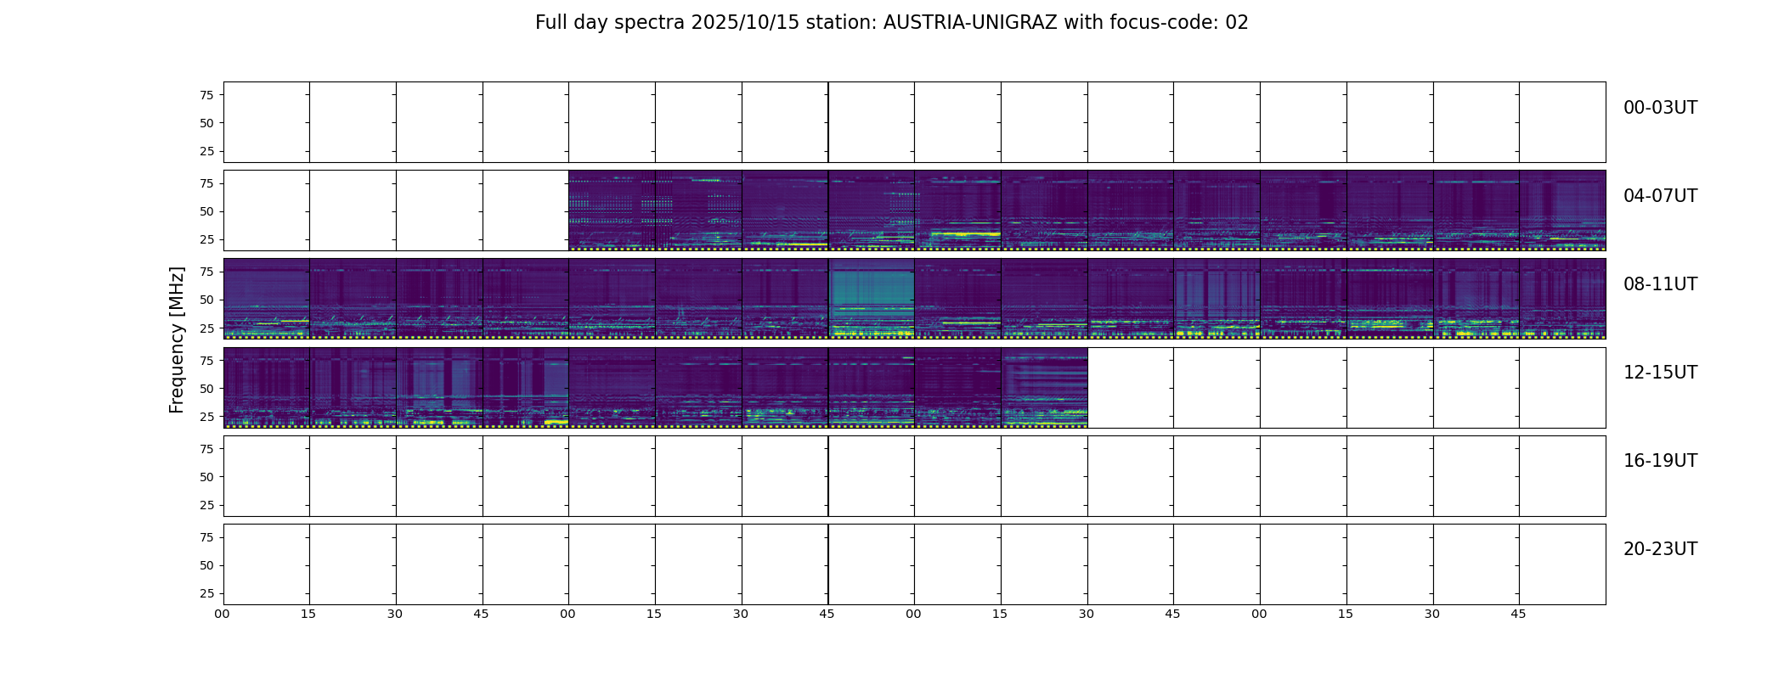Click the empty 14:30 UT panel in 12-15UT row
Screen dimensions: 1784x679
click(1131, 387)
